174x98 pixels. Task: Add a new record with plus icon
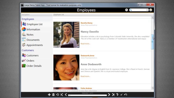(x=49, y=94)
